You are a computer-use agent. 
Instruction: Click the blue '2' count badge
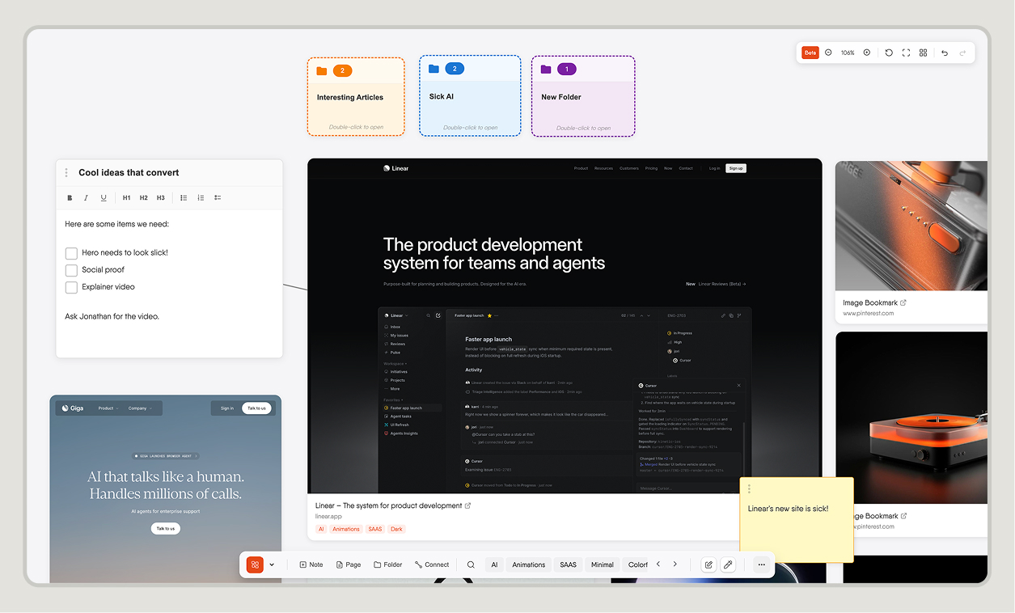(x=455, y=69)
